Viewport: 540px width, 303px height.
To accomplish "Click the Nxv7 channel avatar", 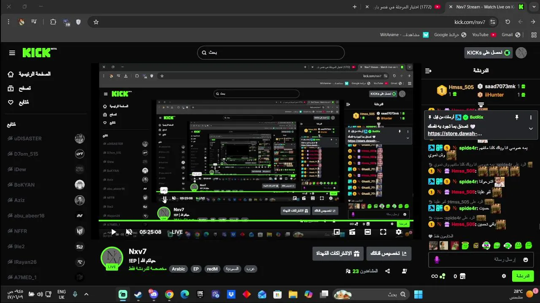I will [x=112, y=258].
